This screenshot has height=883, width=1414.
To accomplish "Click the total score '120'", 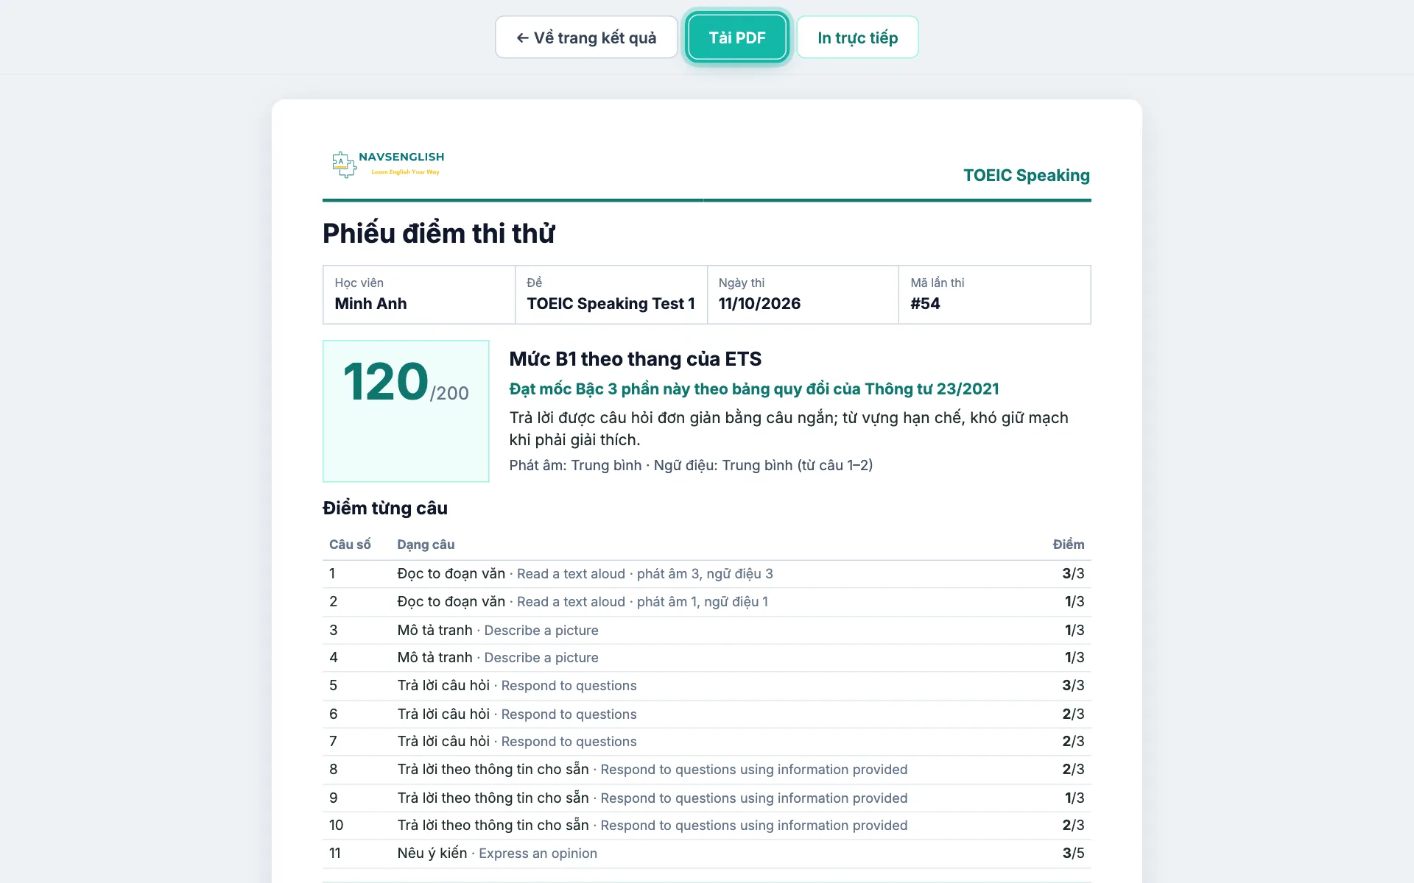I will point(385,382).
